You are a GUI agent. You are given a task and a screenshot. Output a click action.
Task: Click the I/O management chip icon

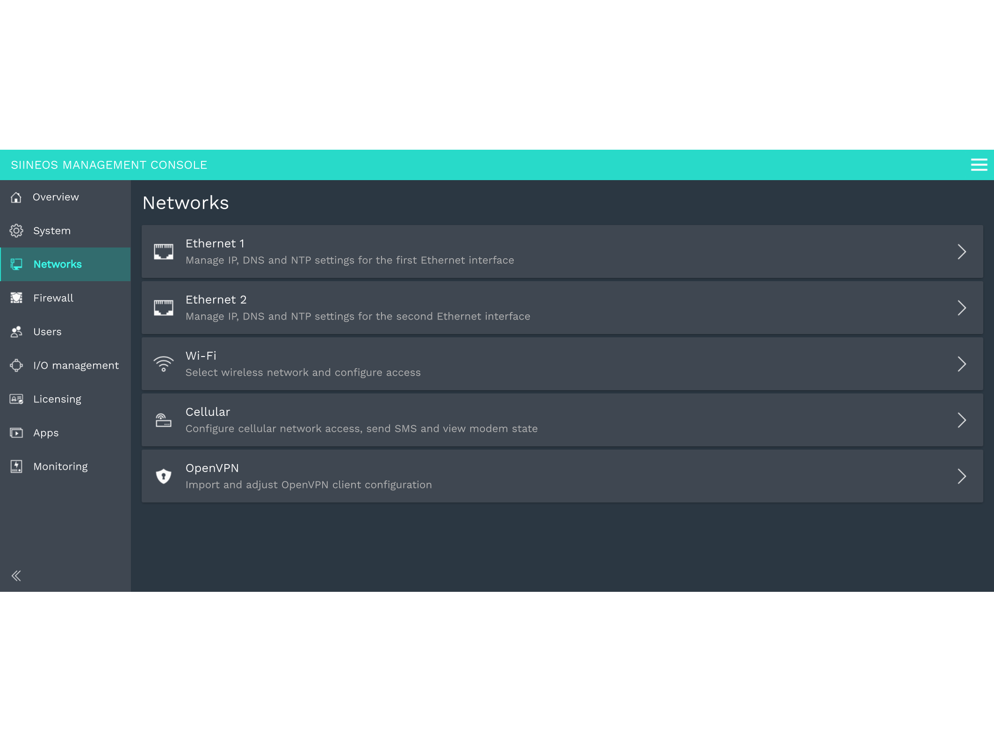(x=16, y=365)
